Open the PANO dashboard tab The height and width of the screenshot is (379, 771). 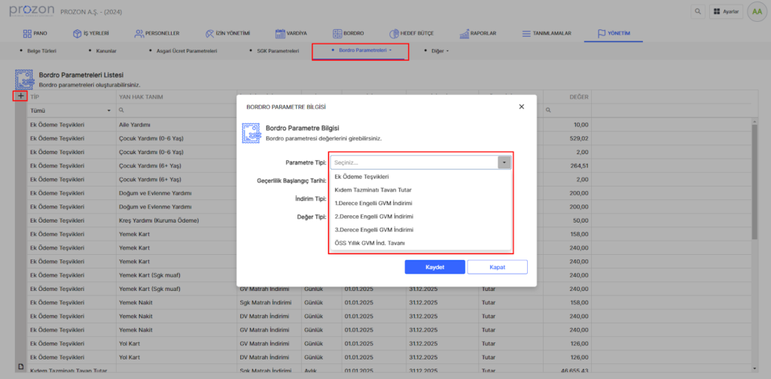[38, 34]
